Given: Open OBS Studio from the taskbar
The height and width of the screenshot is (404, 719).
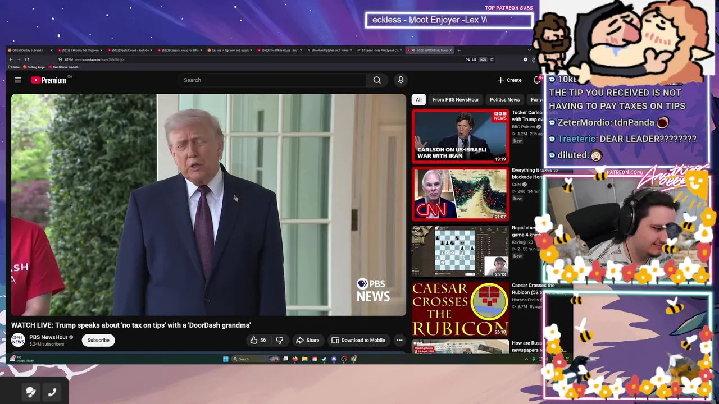Looking at the screenshot, I should click(x=344, y=359).
